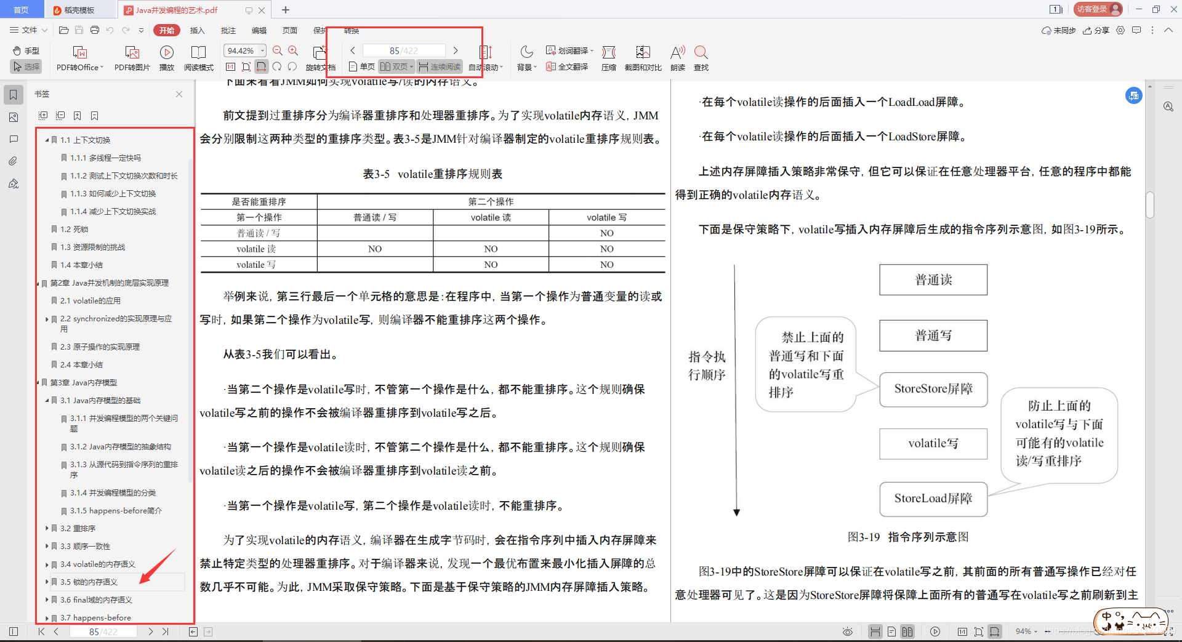Open the 转换 ribbon tab
The height and width of the screenshot is (642, 1182).
(x=350, y=30)
